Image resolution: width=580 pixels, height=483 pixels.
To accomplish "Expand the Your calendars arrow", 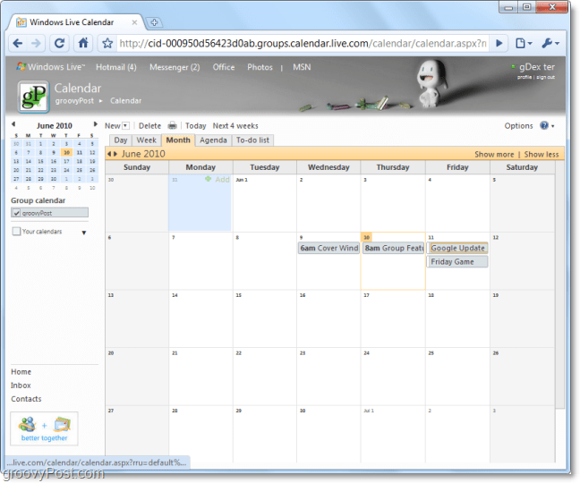I will pos(84,233).
